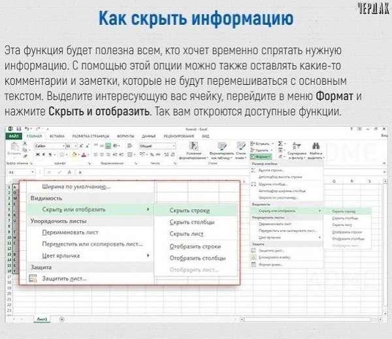The width and height of the screenshot is (392, 339).
Task: Select the Лист1 sheet tab
Action: 42,318
